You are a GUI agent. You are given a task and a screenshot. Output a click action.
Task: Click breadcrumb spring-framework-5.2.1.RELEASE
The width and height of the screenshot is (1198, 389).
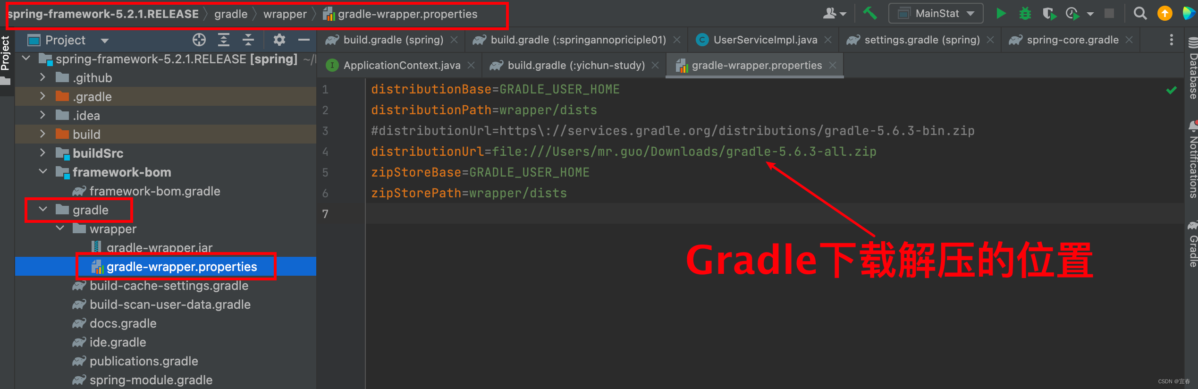(103, 14)
